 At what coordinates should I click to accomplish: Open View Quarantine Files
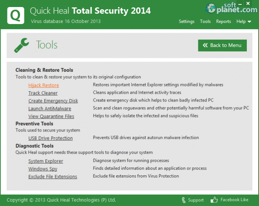coord(51,116)
